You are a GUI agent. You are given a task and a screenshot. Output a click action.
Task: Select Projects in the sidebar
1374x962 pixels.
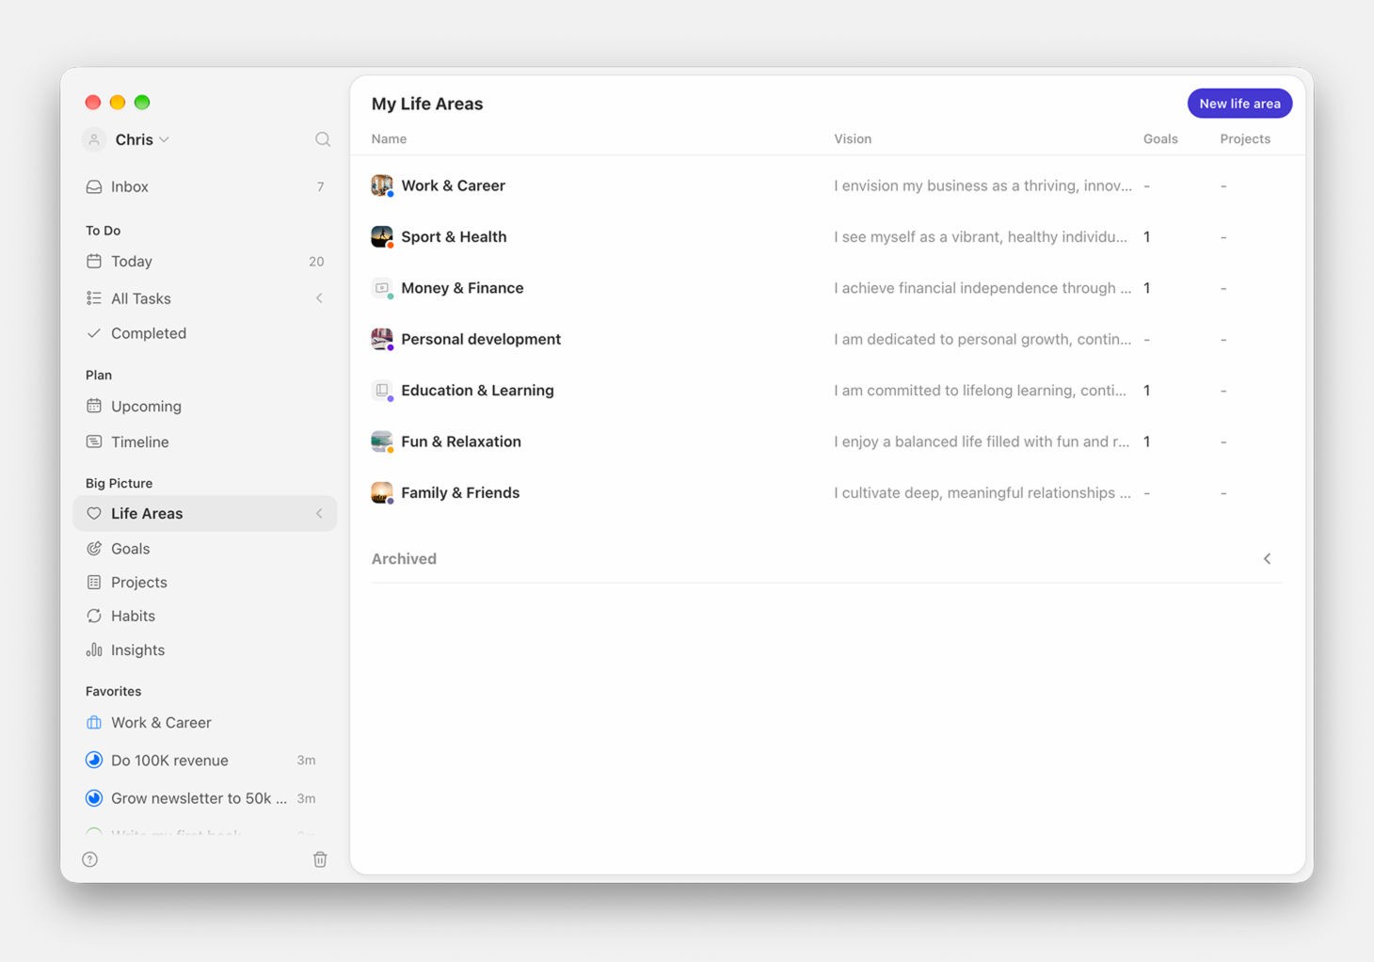tap(204, 583)
